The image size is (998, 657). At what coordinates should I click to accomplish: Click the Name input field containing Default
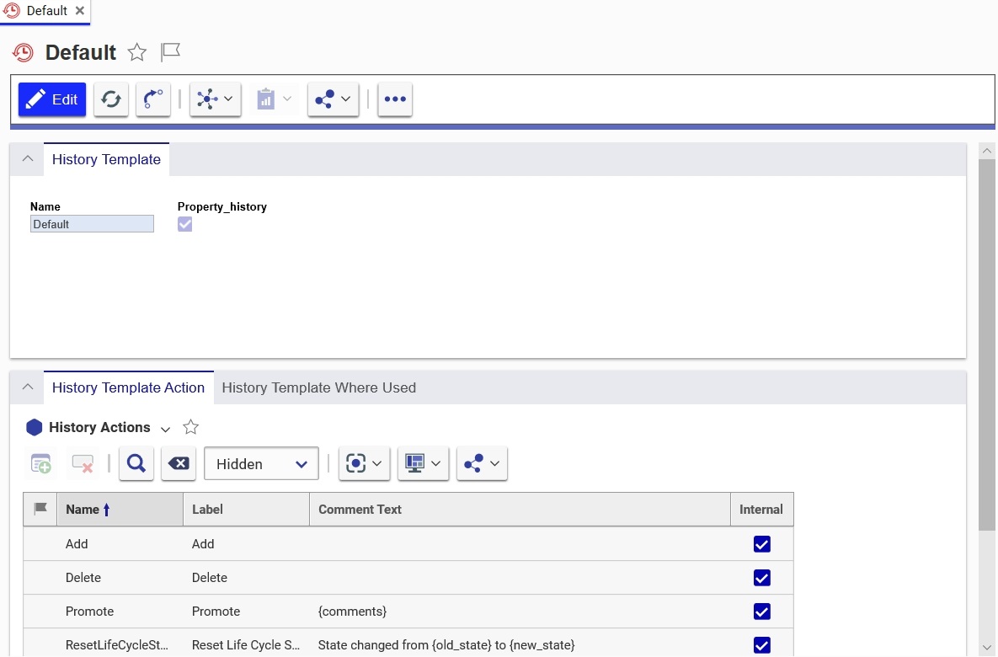pyautogui.click(x=93, y=224)
